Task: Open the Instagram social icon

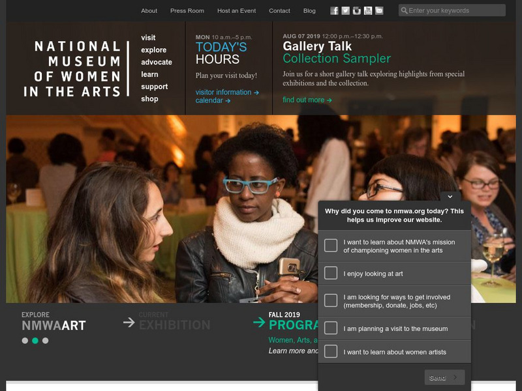Action: [x=357, y=10]
